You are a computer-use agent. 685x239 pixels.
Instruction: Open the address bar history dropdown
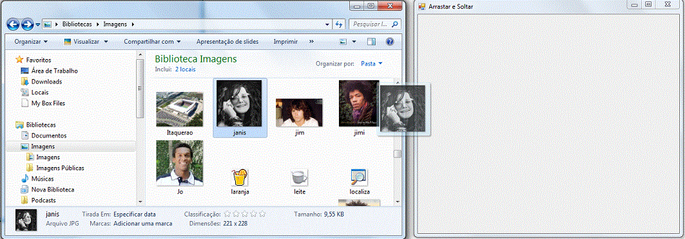pyautogui.click(x=327, y=24)
